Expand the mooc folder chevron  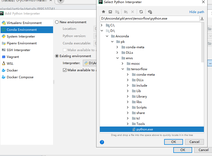(x=123, y=64)
